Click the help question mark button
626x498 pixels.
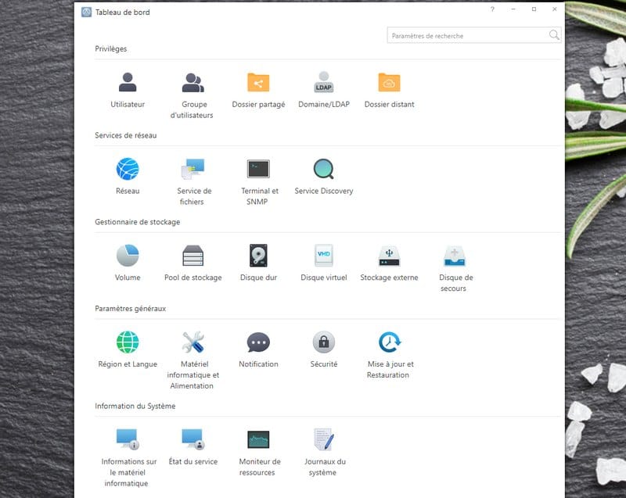tap(492, 9)
